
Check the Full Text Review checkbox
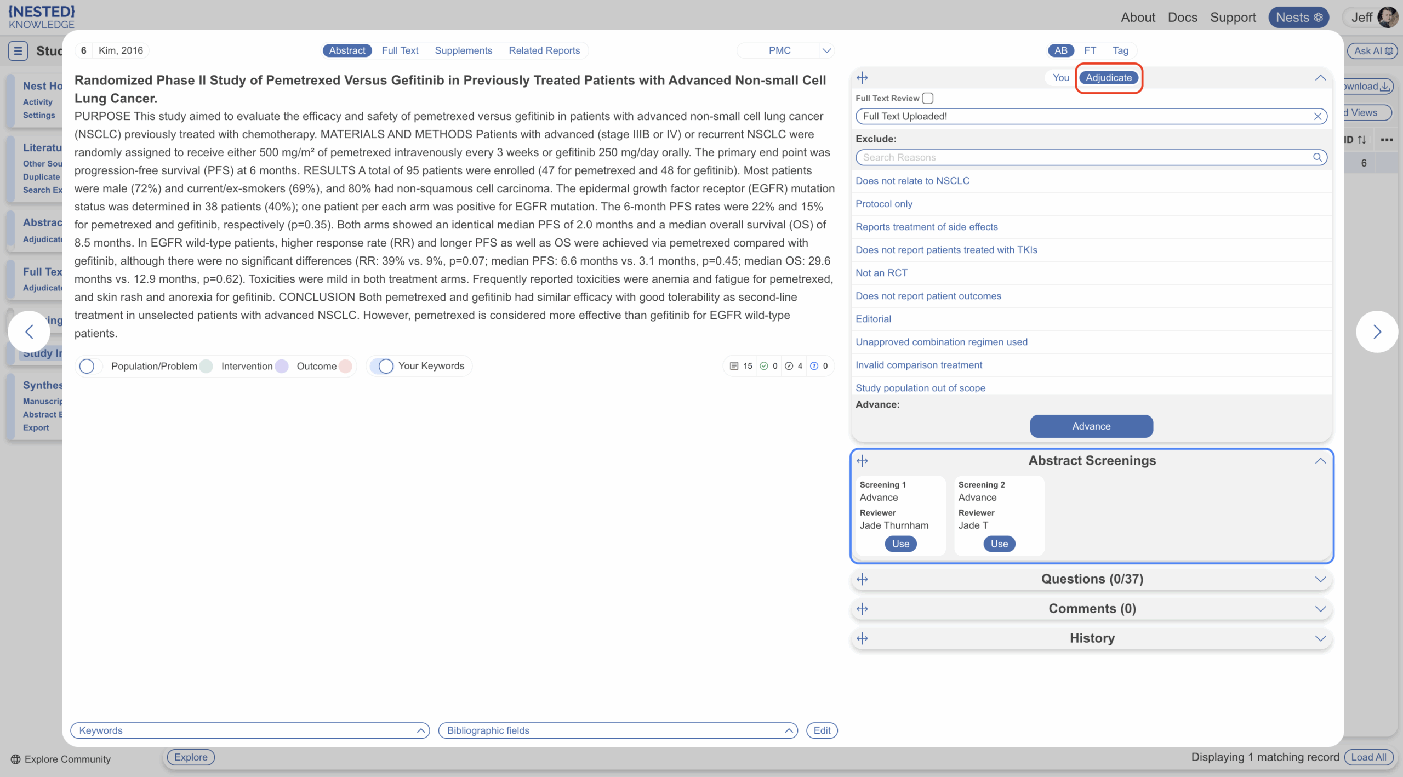coord(927,98)
